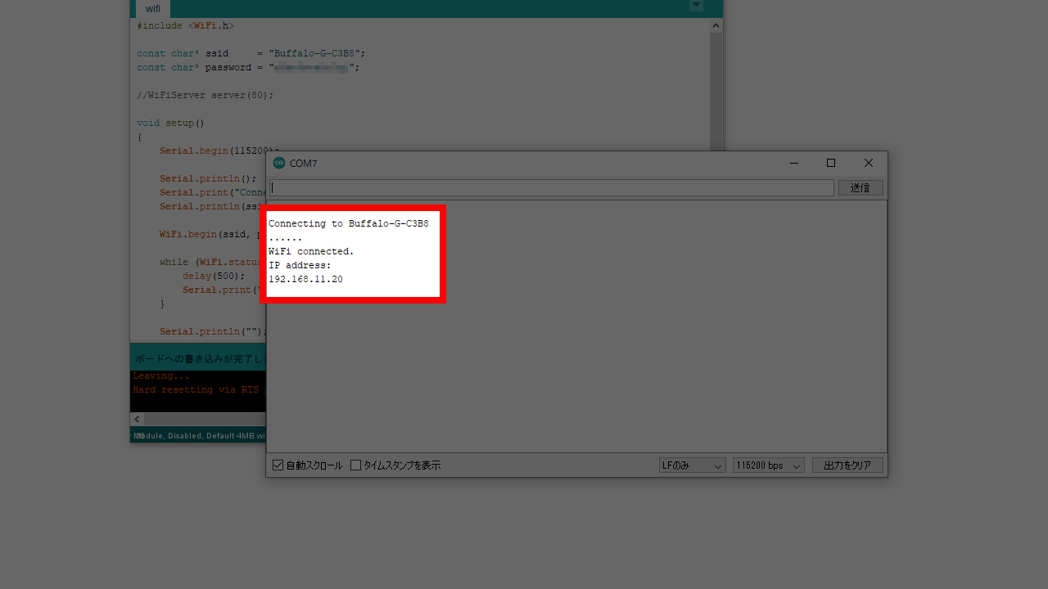Viewport: 1048px width, 589px height.
Task: Click the Arduino icon in COM7 title bar
Action: click(x=279, y=163)
